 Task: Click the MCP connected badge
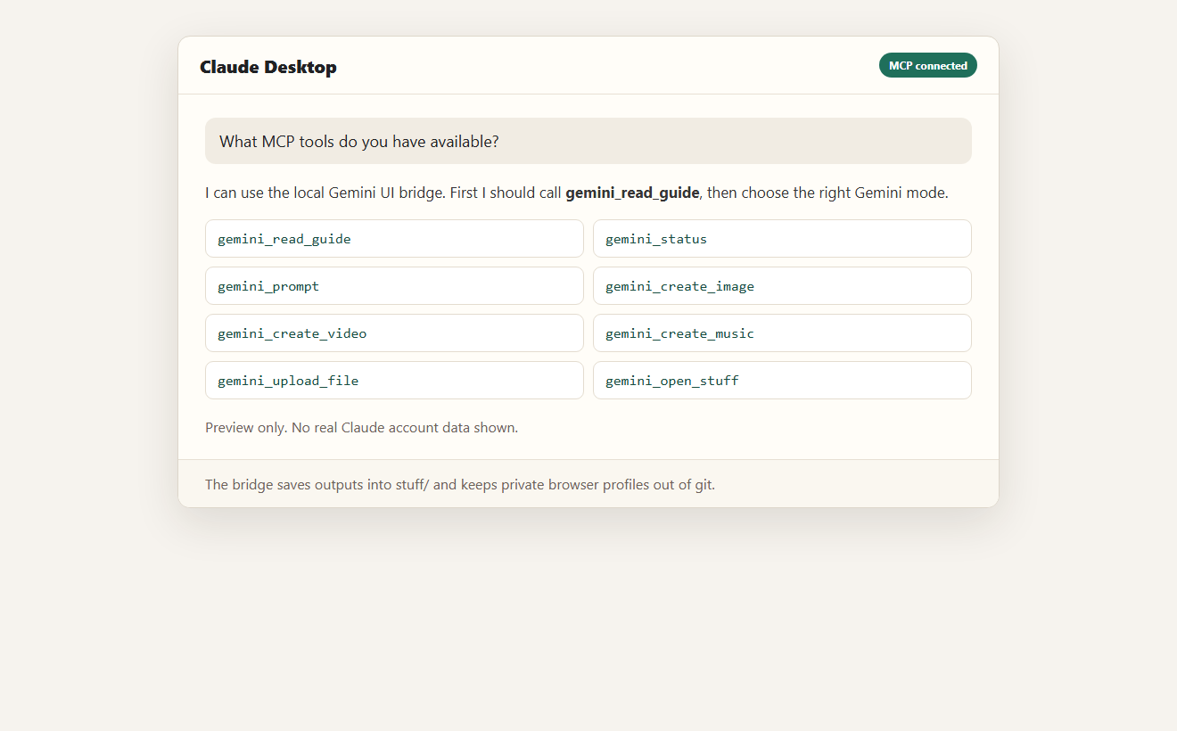pos(927,65)
